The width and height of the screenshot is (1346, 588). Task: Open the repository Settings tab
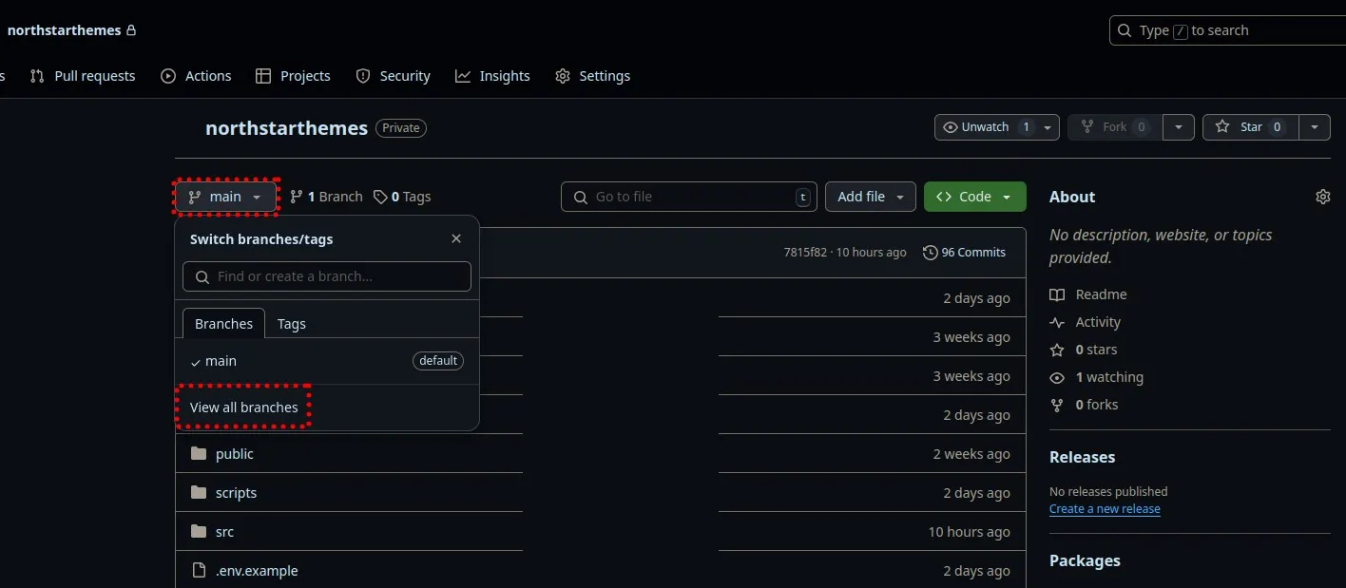click(x=592, y=76)
